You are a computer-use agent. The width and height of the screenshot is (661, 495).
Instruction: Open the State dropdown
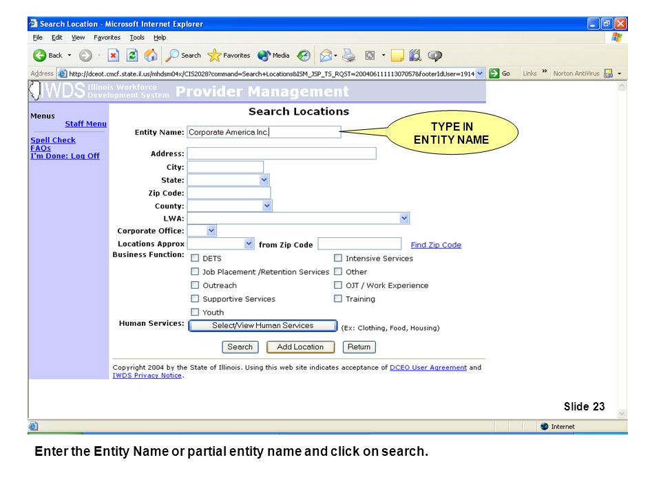(264, 180)
